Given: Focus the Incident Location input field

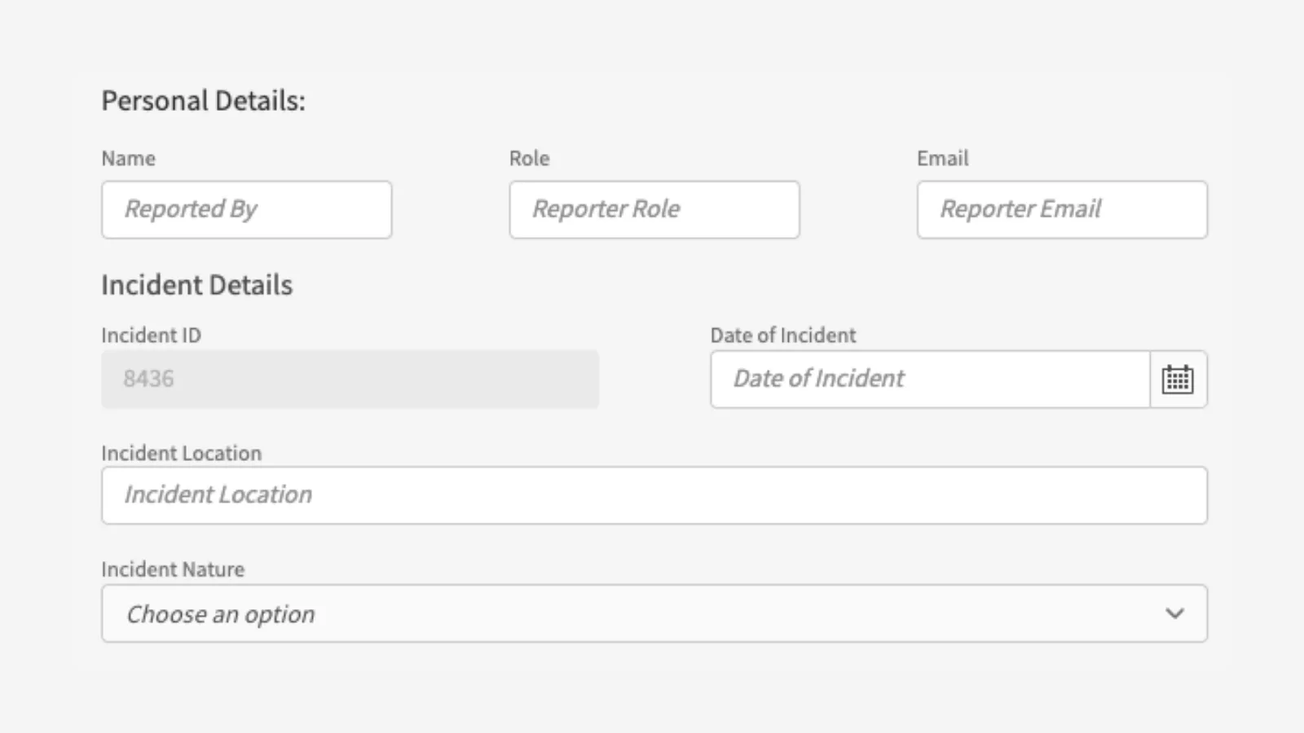Looking at the screenshot, I should click(654, 495).
